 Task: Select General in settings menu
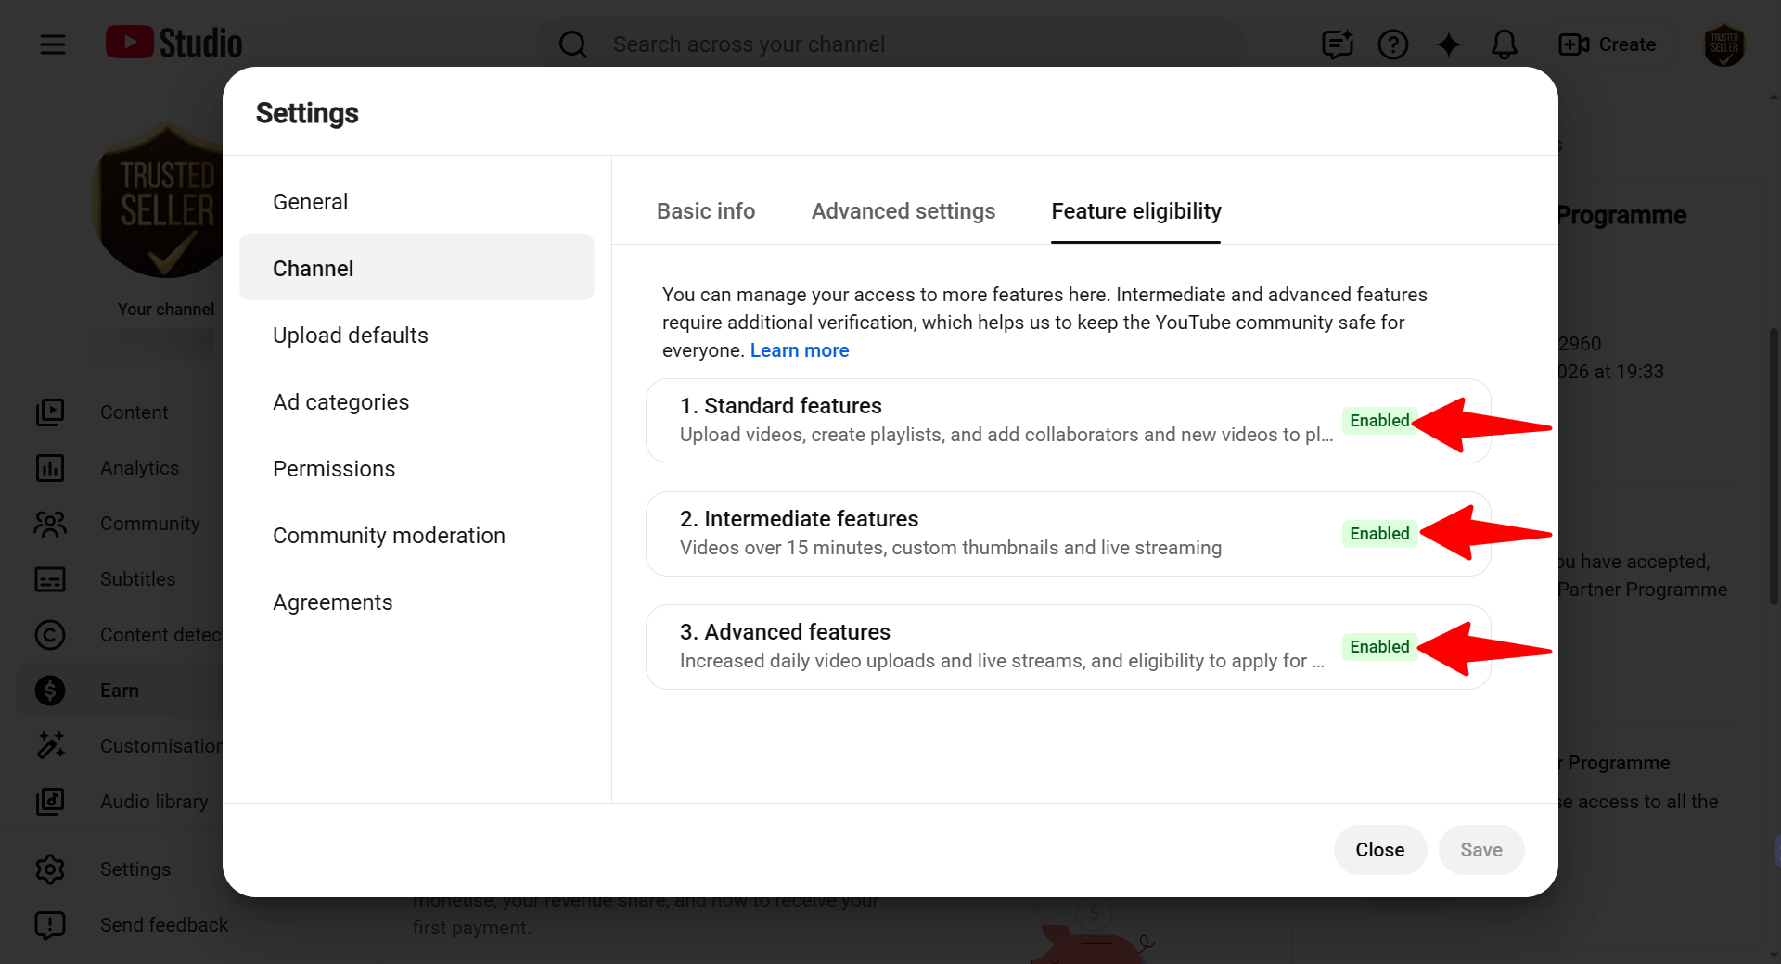[x=416, y=202]
